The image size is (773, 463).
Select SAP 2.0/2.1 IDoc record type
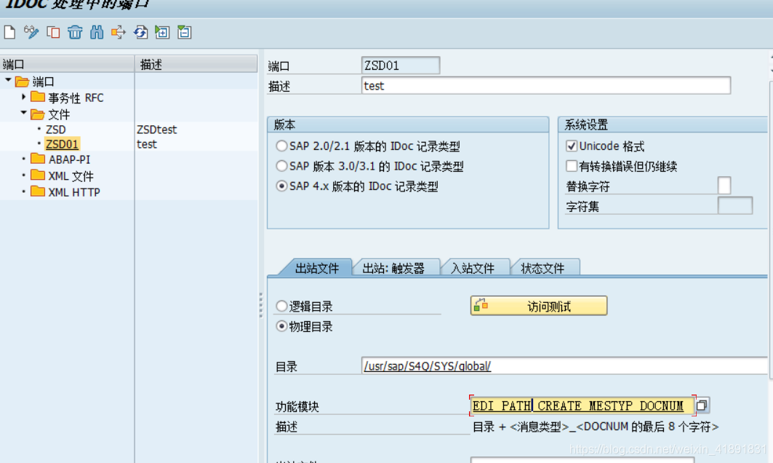coord(281,146)
